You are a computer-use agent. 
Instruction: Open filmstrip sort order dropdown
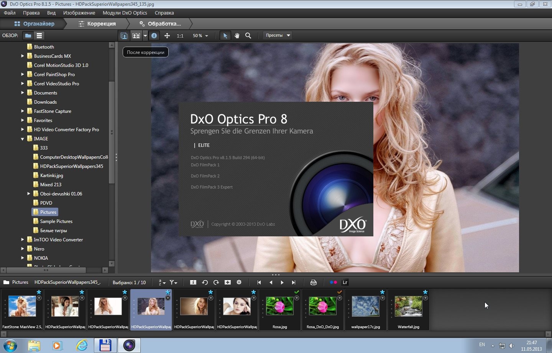point(162,282)
